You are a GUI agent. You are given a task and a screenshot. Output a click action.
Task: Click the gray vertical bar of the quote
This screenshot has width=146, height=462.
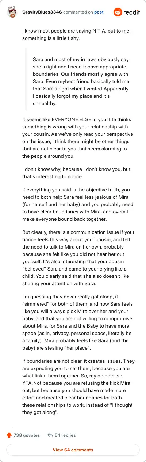pos(26,79)
